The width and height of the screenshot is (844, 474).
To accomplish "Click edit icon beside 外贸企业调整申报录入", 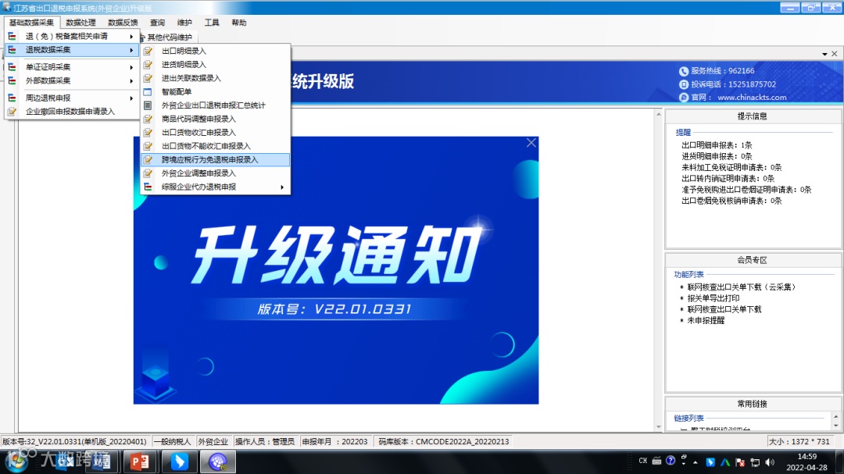I will click(x=148, y=173).
